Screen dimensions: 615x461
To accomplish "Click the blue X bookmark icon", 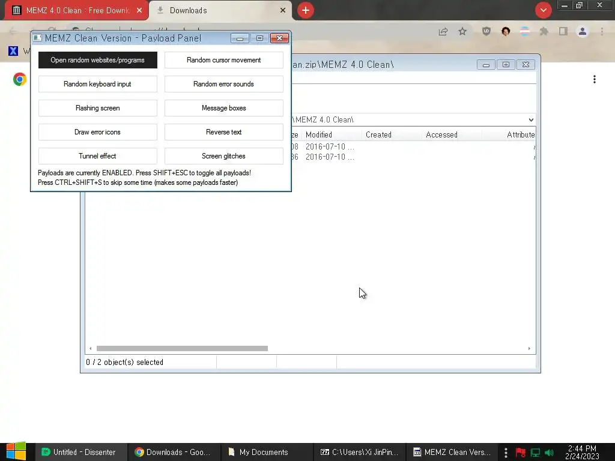I will point(13,50).
